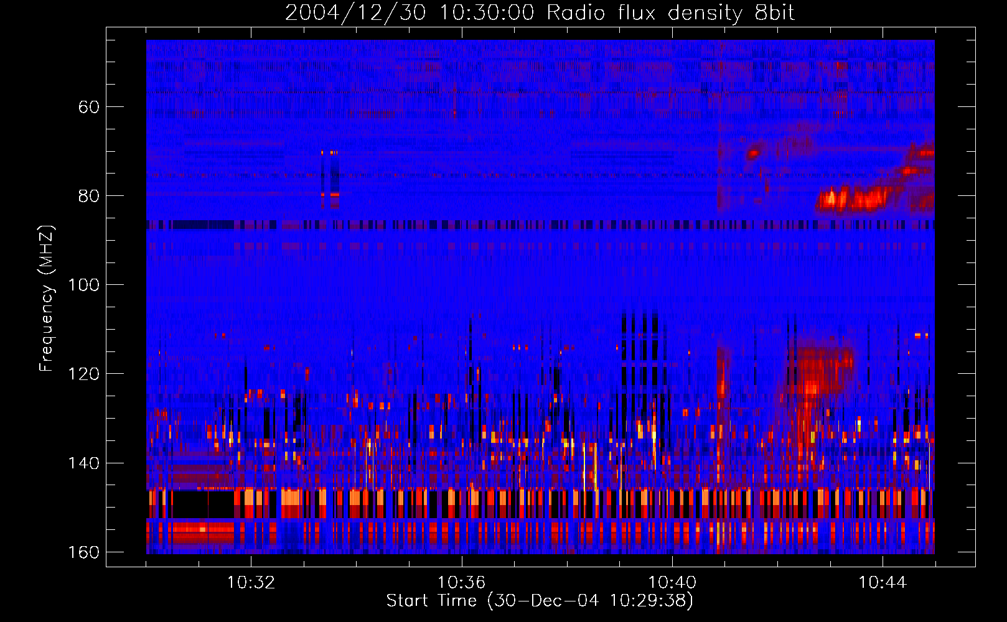The height and width of the screenshot is (622, 1007).
Task: Click the 100 frequency tick label
Action: (83, 285)
